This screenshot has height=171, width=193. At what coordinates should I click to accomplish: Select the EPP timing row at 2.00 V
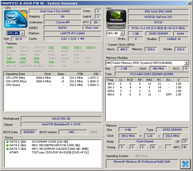click(147, 94)
